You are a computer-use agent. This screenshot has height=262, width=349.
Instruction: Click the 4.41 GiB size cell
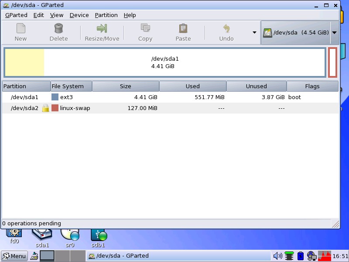[x=146, y=97]
